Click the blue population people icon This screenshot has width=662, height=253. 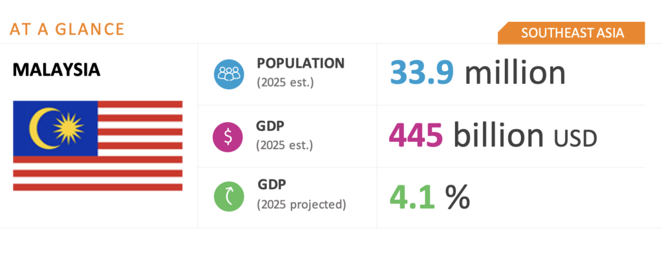[229, 74]
